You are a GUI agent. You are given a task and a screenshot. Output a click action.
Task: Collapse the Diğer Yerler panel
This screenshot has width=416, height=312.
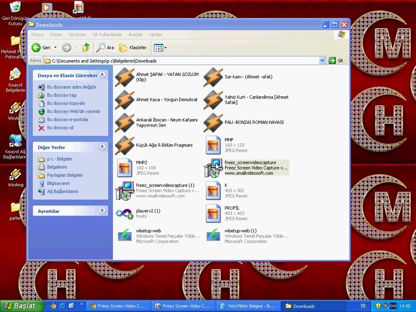102,146
